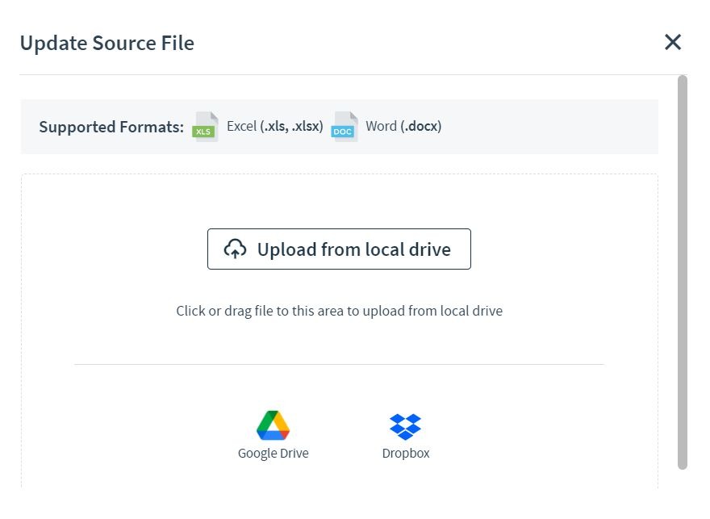Click the green XLS document thumbnail
710x519 pixels.
pos(204,126)
